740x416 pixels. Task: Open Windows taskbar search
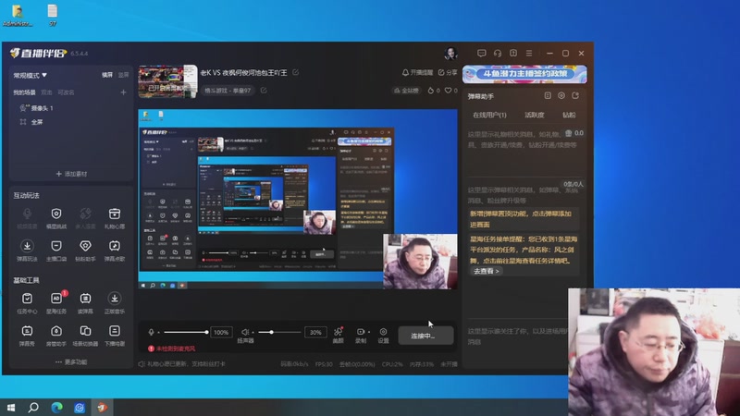click(33, 408)
